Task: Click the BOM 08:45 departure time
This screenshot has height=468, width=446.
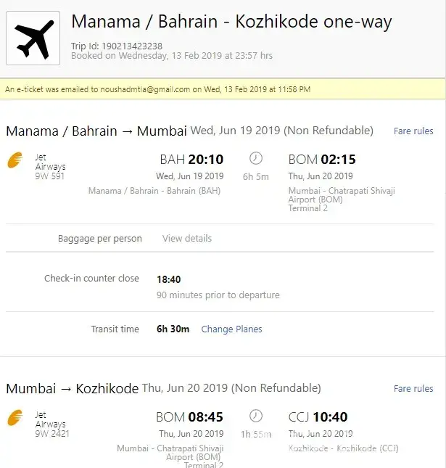Action: [189, 417]
